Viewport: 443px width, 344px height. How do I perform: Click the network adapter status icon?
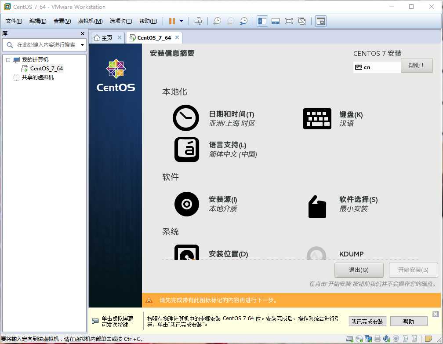368,339
